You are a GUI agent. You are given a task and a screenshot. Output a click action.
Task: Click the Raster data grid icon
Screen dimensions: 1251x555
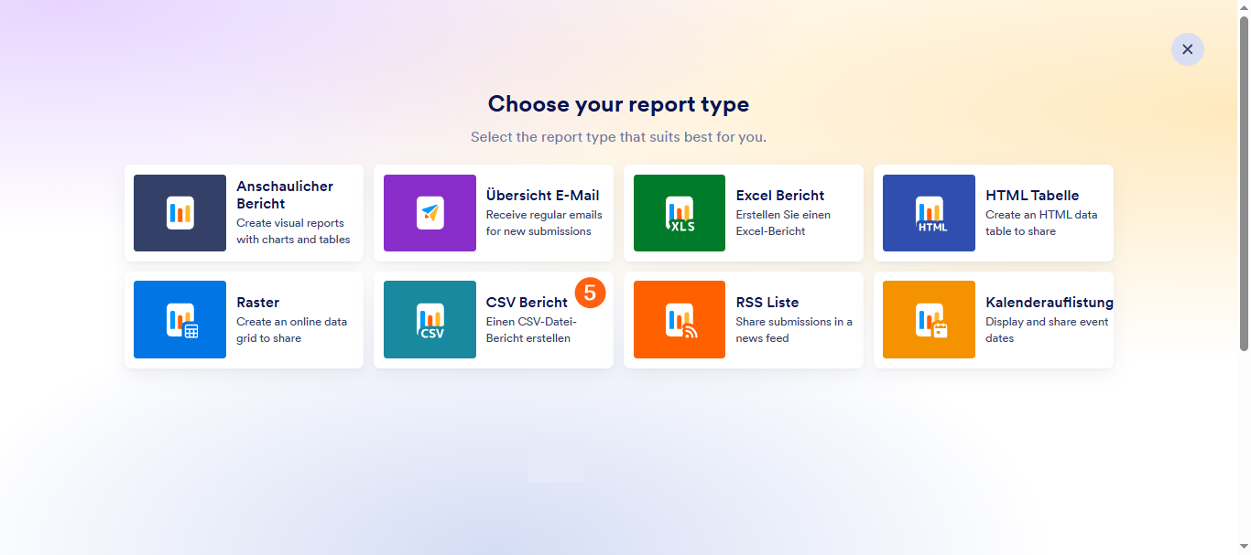[x=179, y=320]
